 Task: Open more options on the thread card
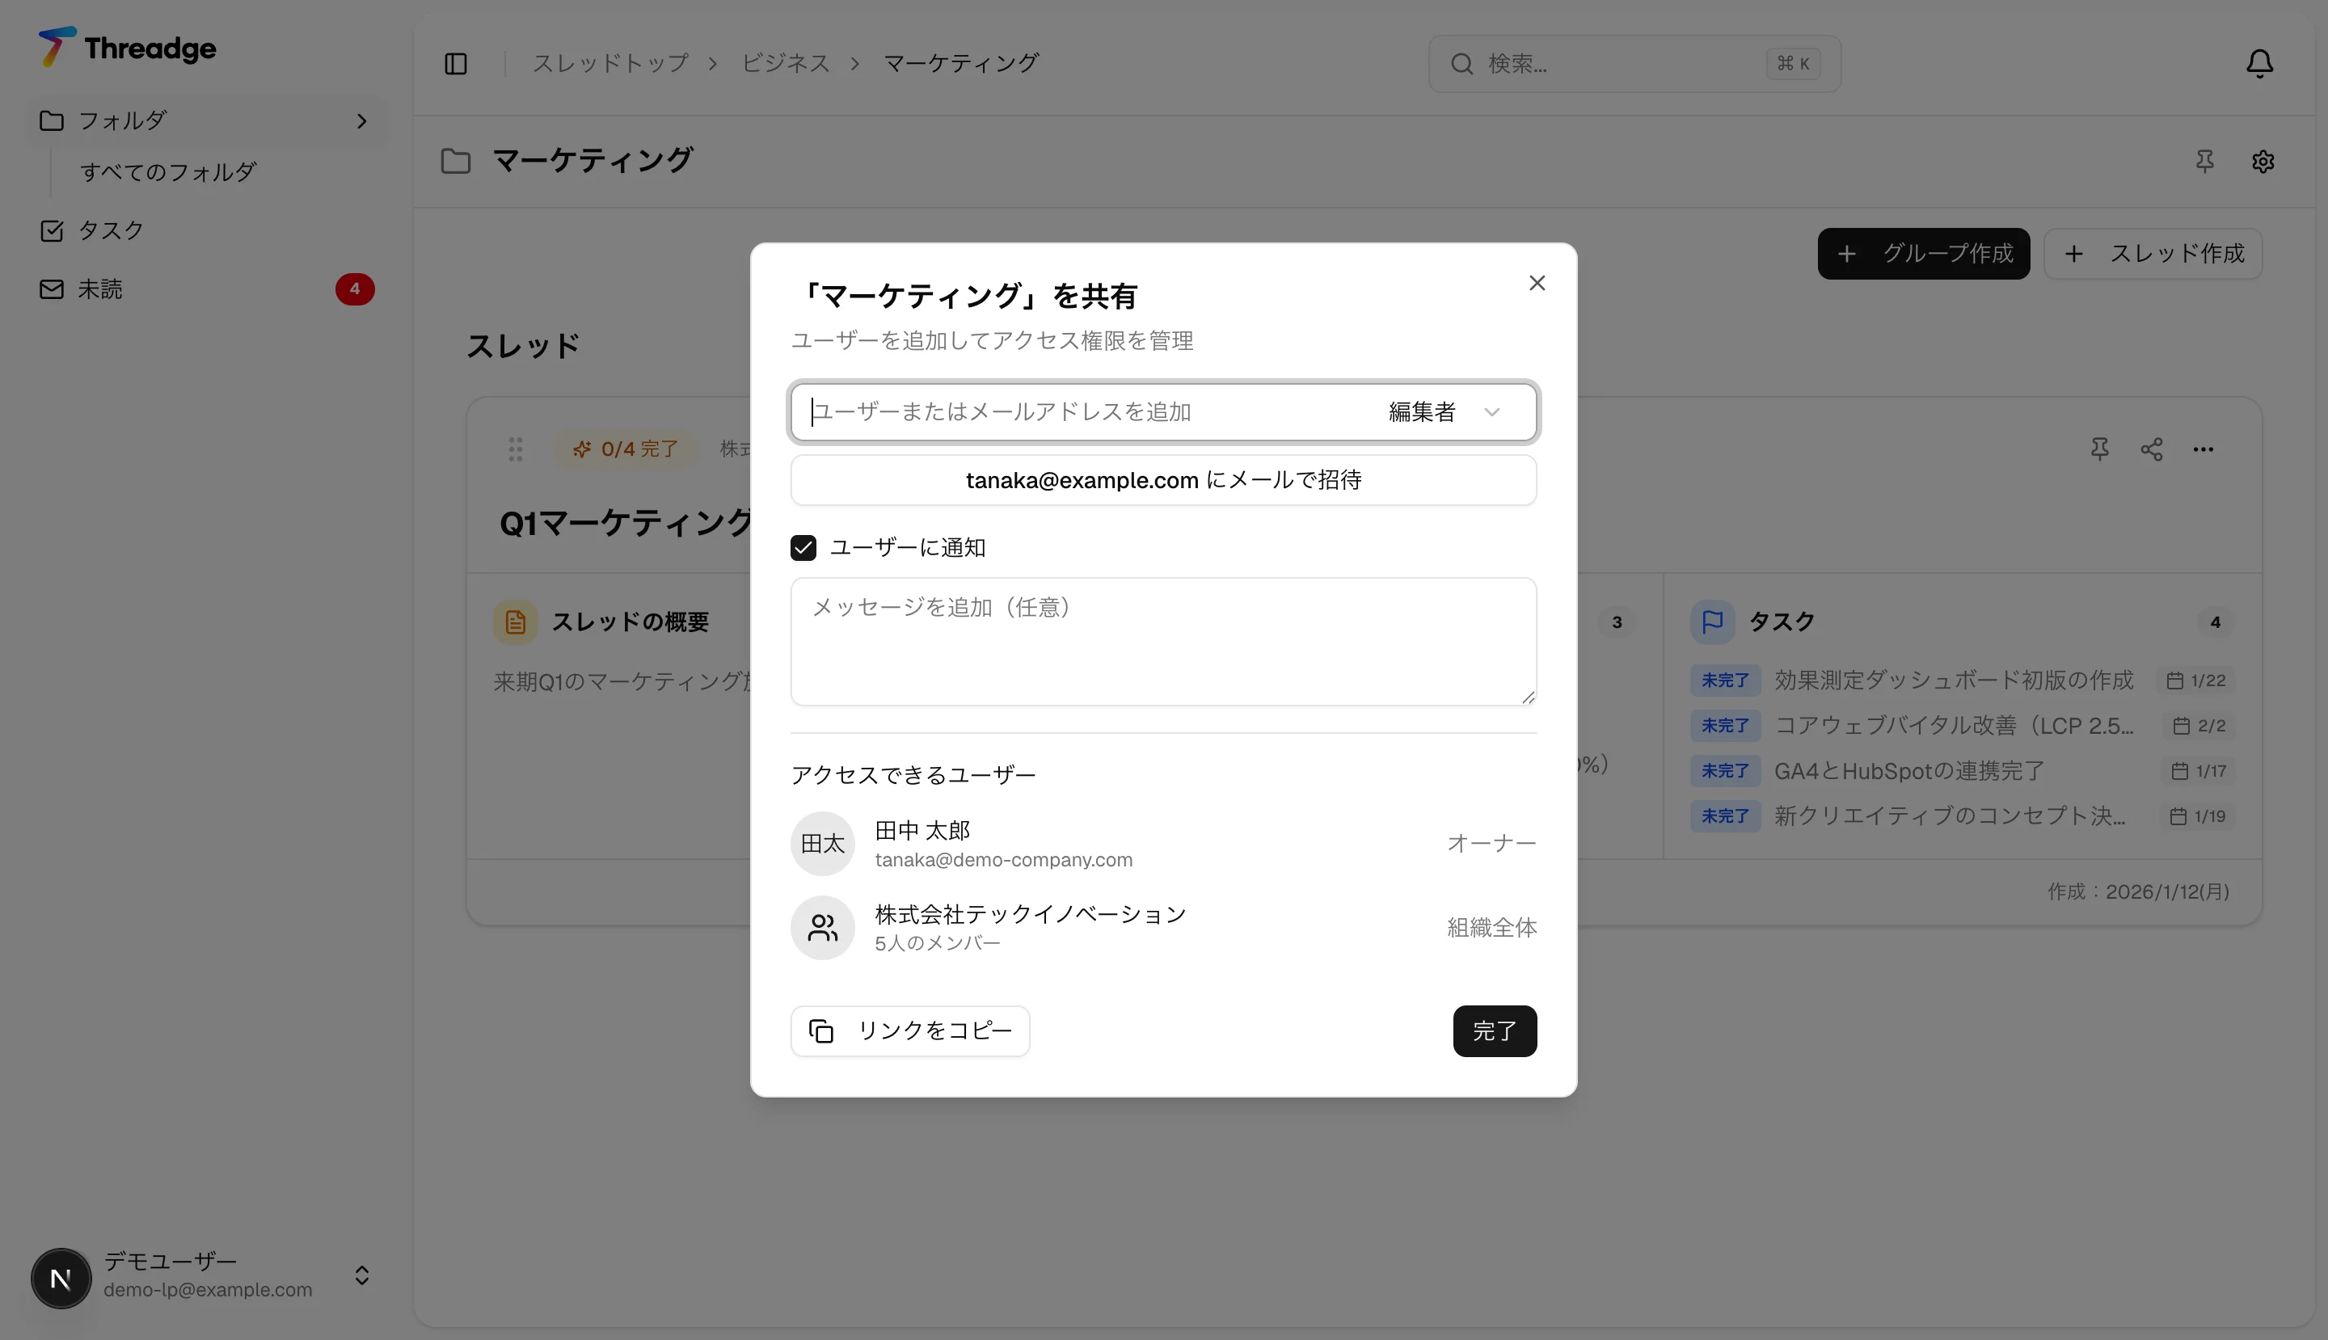pyautogui.click(x=2204, y=449)
